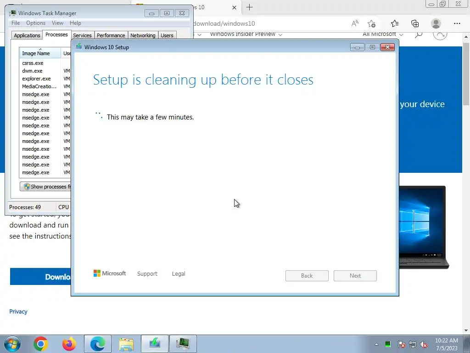Click Edge Read aloud icon
The width and height of the screenshot is (470, 353).
click(x=355, y=23)
